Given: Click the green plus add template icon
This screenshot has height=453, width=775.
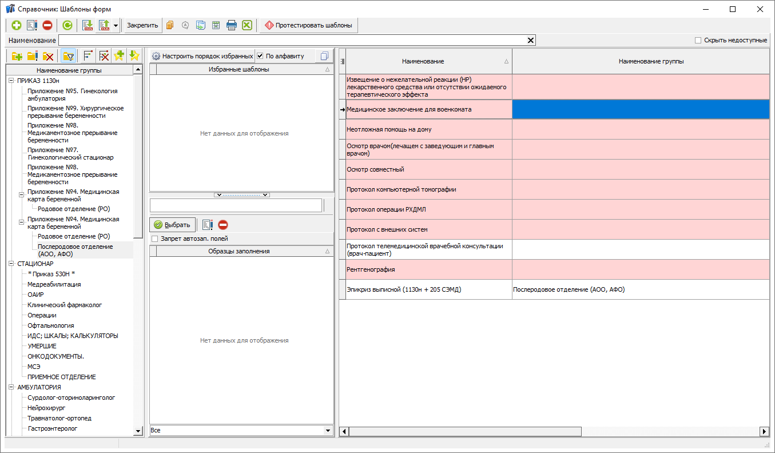Looking at the screenshot, I should (16, 25).
